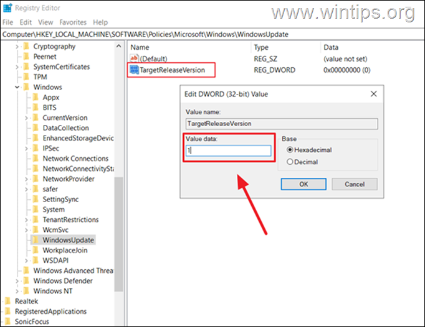The height and width of the screenshot is (327, 425).
Task: Expand the Cryptography key
Action: pos(17,47)
